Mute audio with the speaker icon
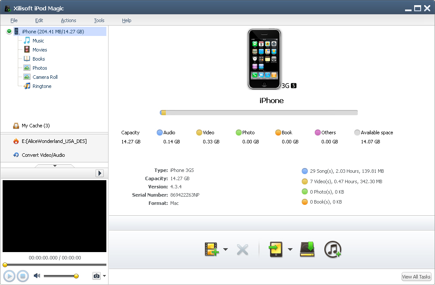The image size is (435, 285). pyautogui.click(x=37, y=275)
